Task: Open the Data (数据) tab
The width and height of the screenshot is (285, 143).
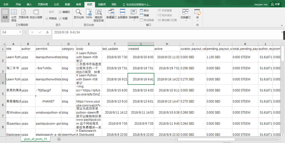Action: click(x=68, y=4)
